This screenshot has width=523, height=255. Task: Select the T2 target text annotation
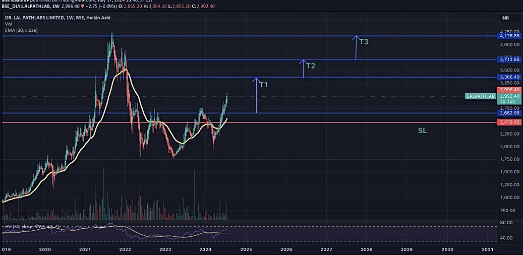(x=311, y=66)
